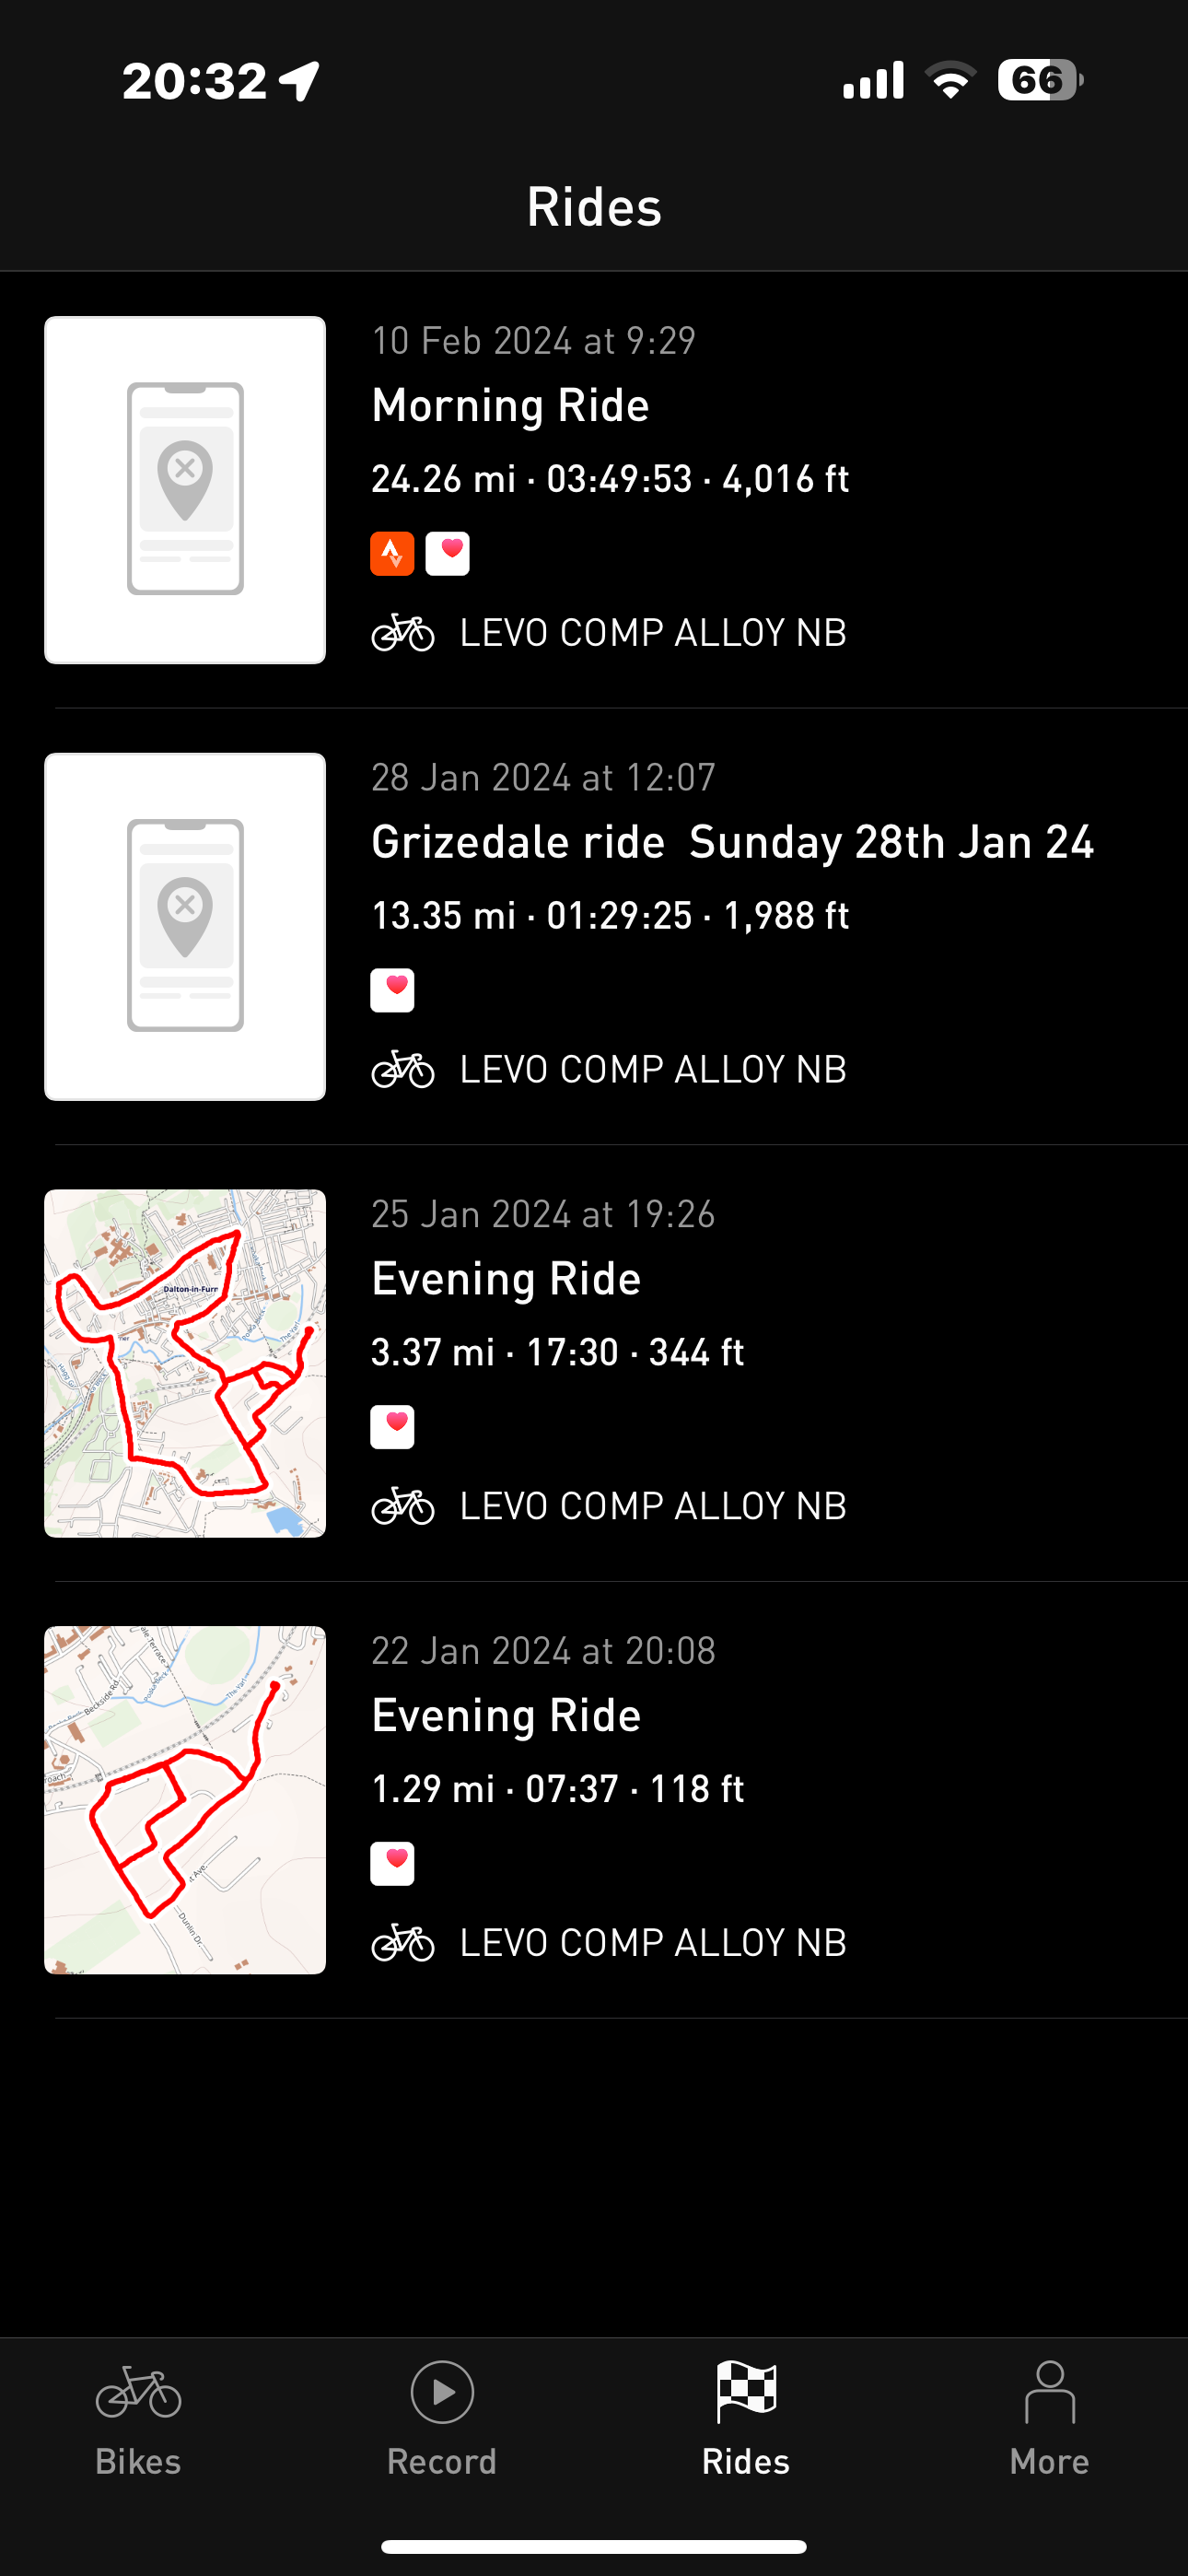Open Grizedale ride Sunday 28th Jan 24
The image size is (1188, 2576).
pyautogui.click(x=732, y=842)
